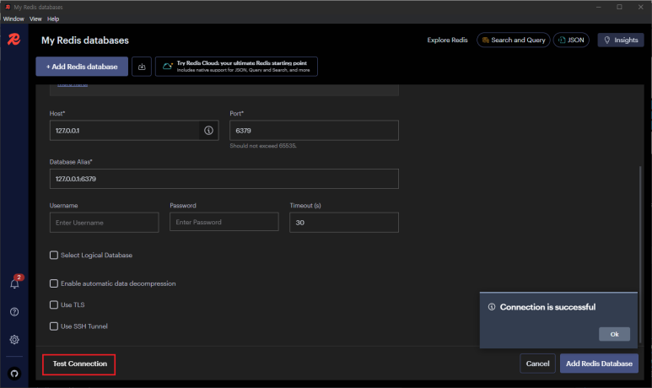Open the Try Redis Cloud banner
Viewport: 652px width, 388px height.
236,67
